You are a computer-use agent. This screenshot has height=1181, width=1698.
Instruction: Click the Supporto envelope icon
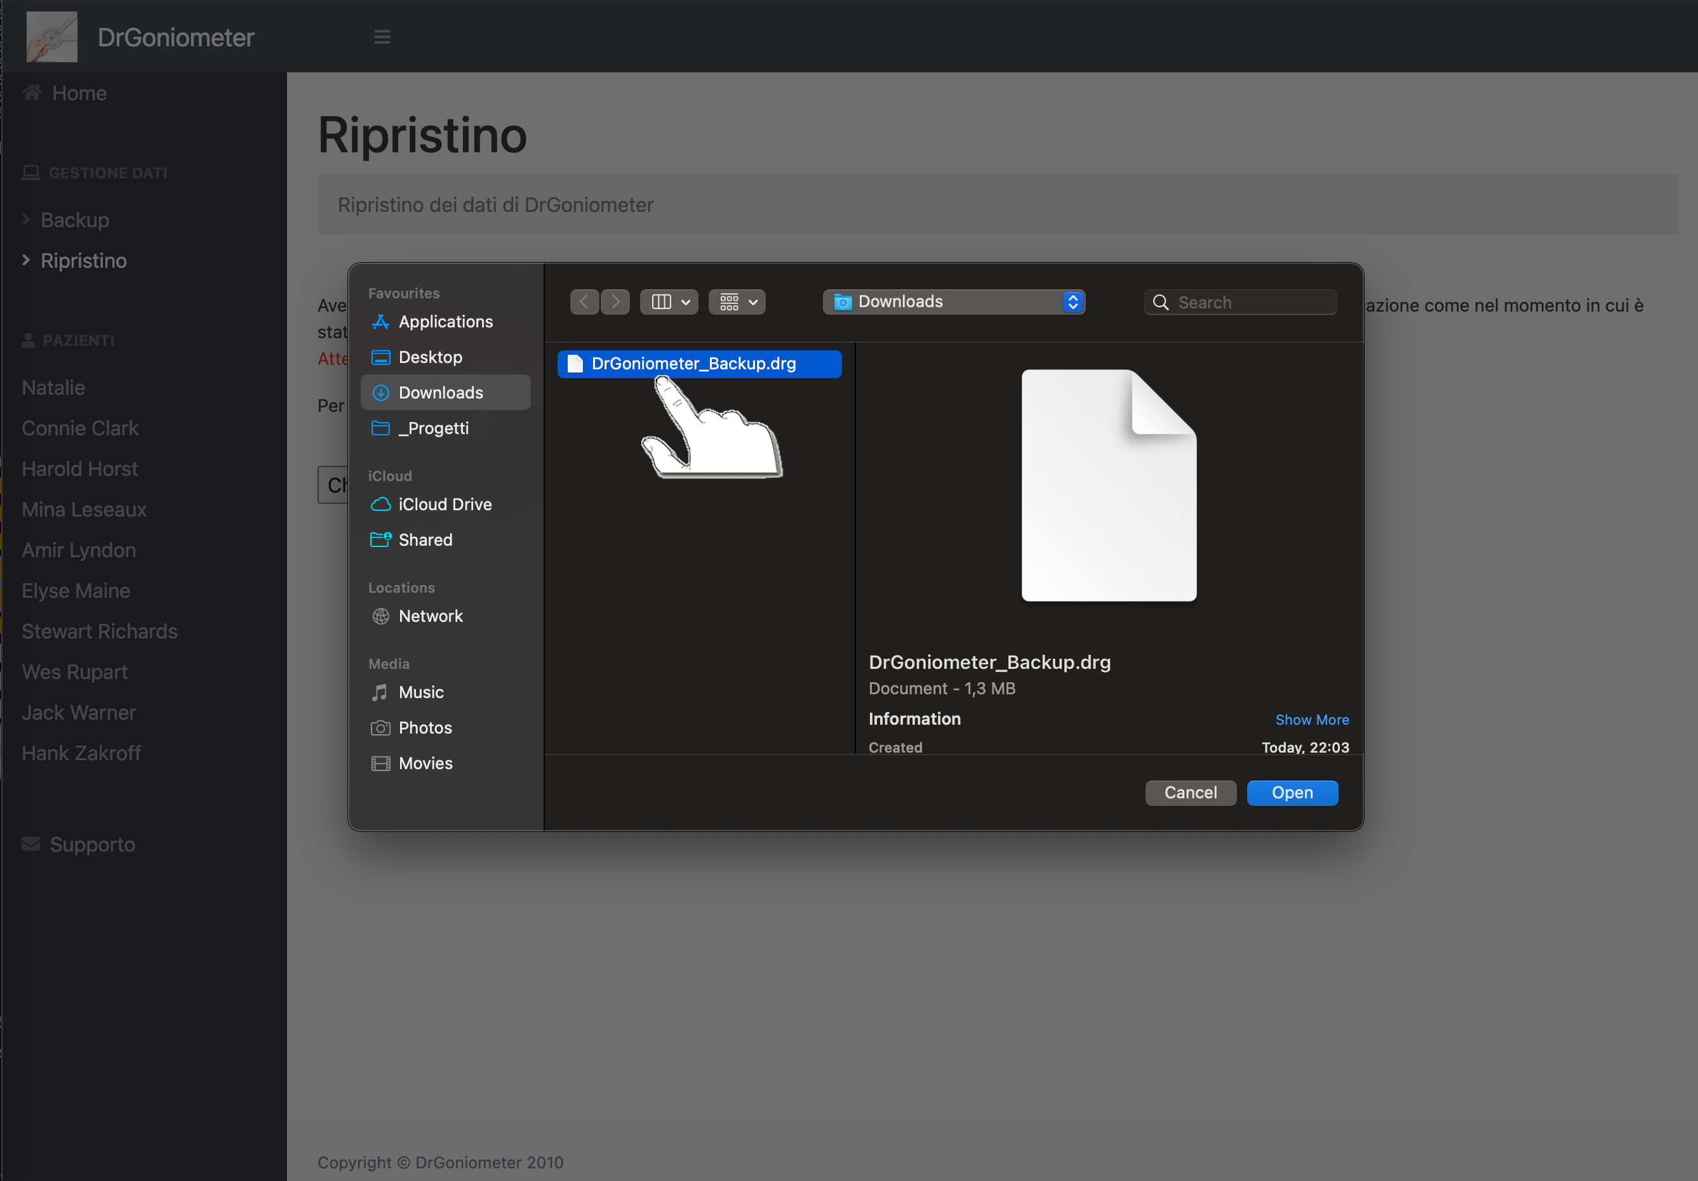click(31, 844)
